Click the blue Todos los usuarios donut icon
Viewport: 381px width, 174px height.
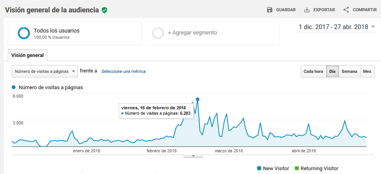click(24, 33)
